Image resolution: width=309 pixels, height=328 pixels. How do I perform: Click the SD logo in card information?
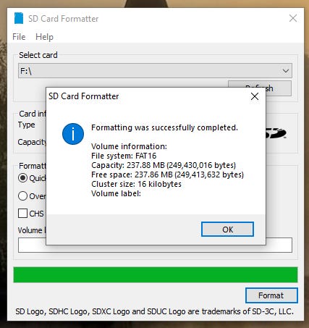tap(276, 133)
